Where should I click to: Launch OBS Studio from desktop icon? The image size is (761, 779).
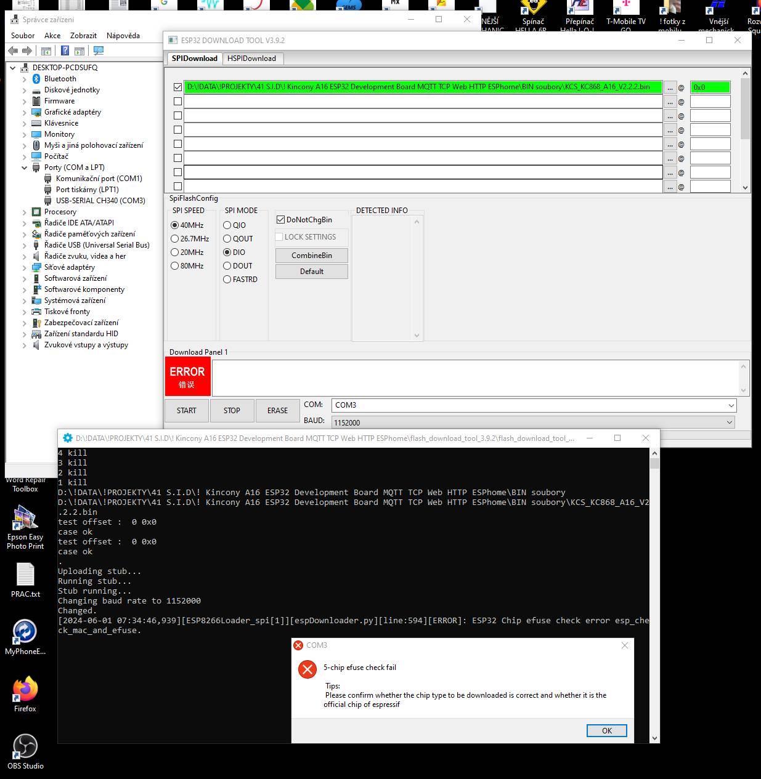click(x=25, y=747)
